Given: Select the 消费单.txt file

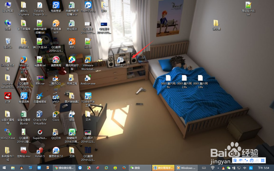Looking at the screenshot, I should 40,61.
